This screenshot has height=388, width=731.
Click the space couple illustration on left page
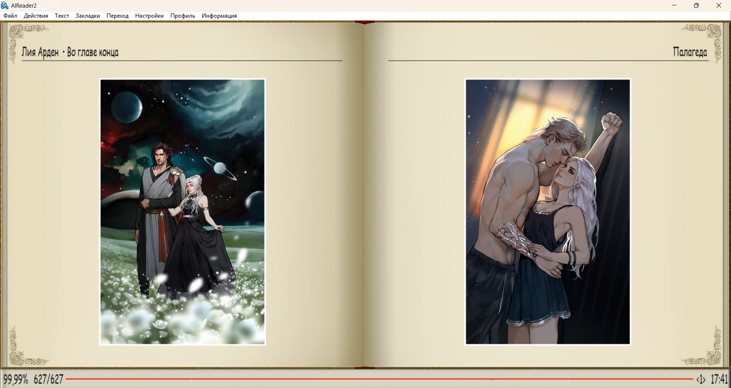(182, 212)
